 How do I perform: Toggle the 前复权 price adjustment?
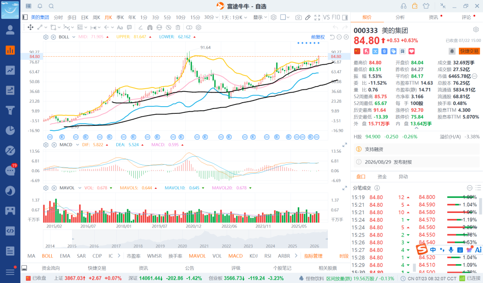pyautogui.click(x=318, y=37)
